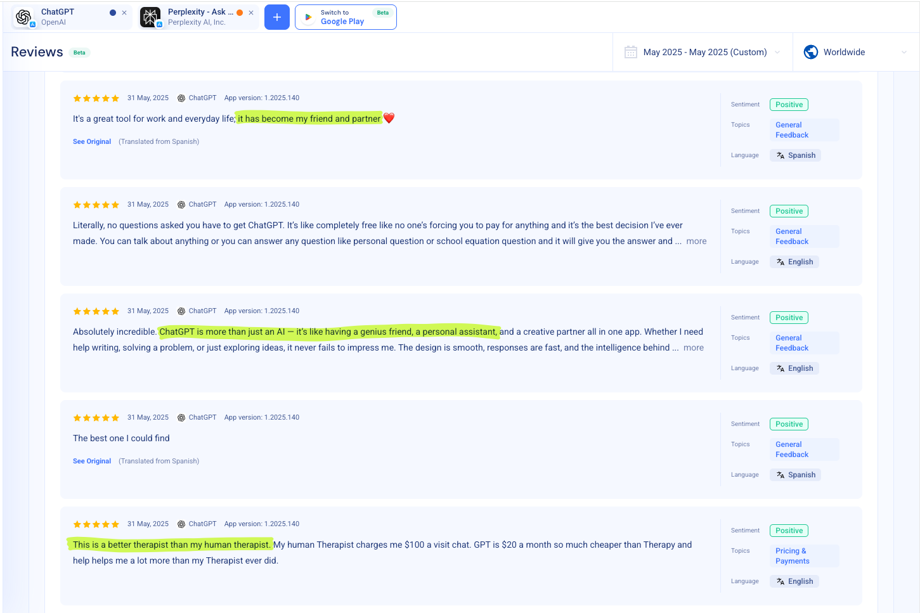Click the orange dot on the Perplexity tab
920x613 pixels.
pyautogui.click(x=240, y=13)
